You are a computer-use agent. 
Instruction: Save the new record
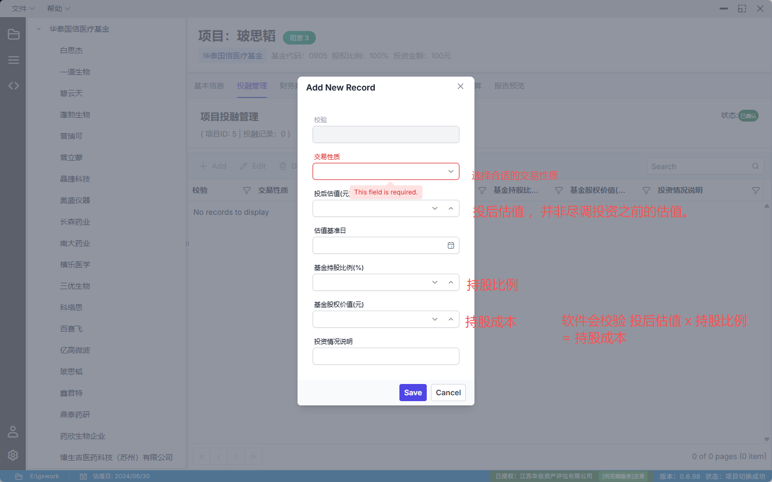click(413, 393)
